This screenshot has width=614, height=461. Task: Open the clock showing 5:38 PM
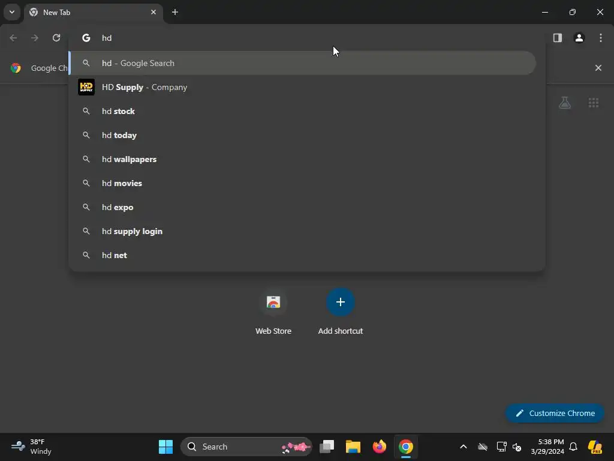pyautogui.click(x=547, y=447)
